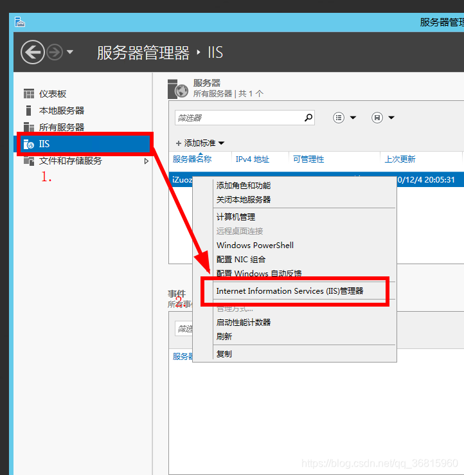
Task: Select 所有服务器 in the sidebar
Action: [62, 127]
